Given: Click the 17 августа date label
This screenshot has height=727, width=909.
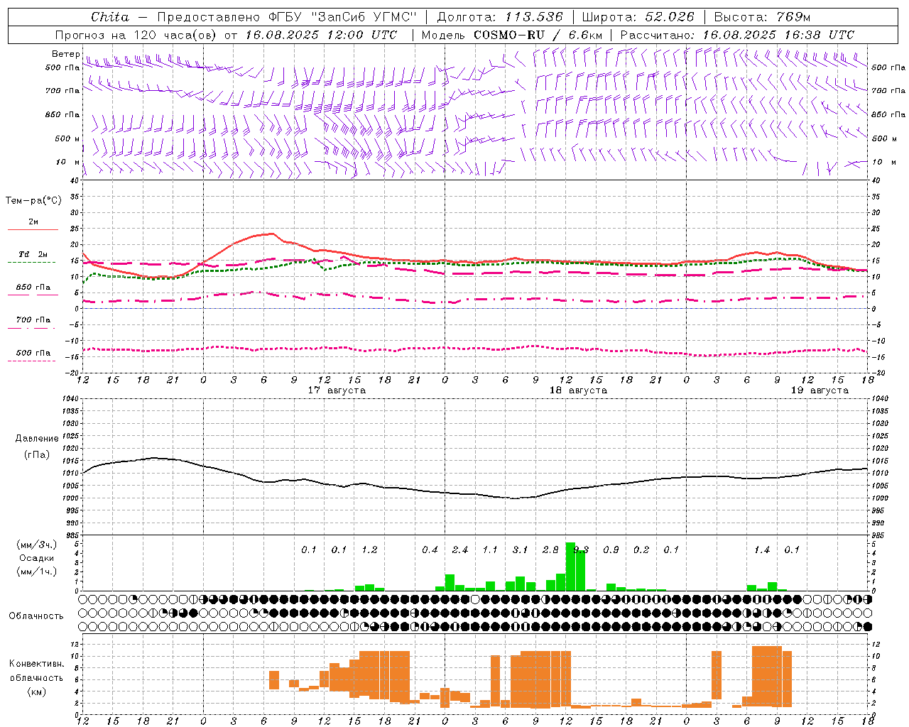Looking at the screenshot, I should point(337,390).
